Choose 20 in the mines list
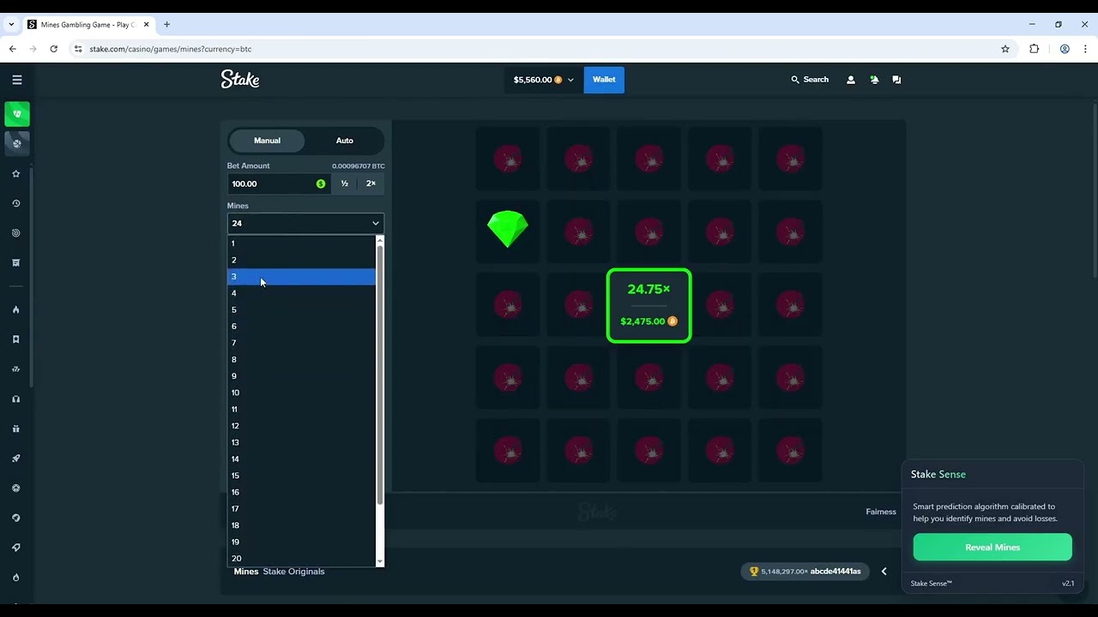 (302, 559)
